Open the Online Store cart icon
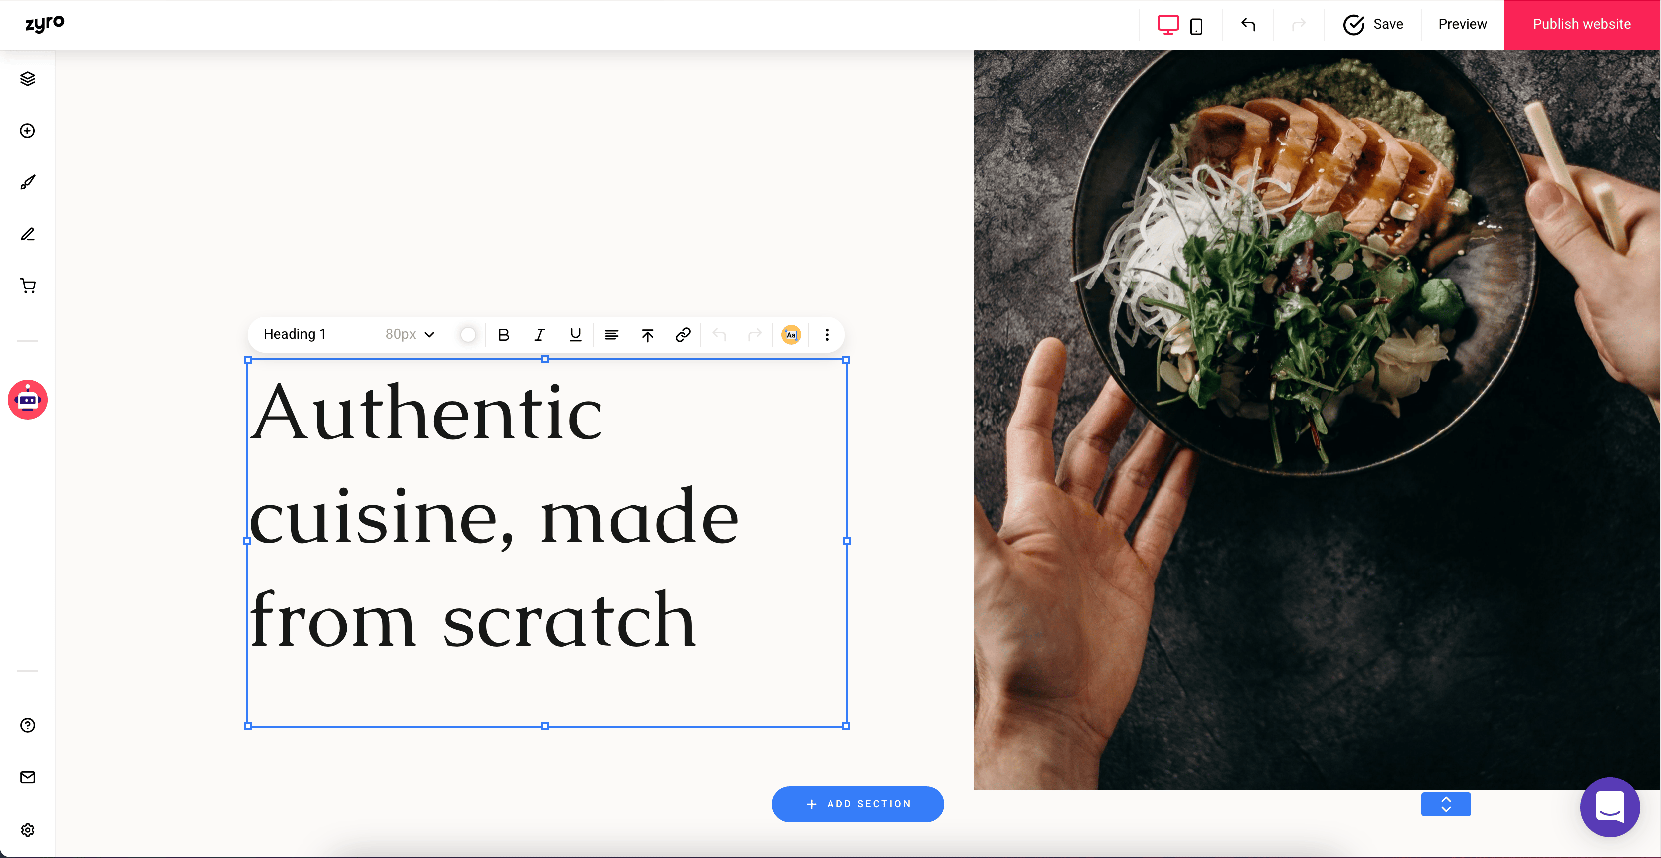This screenshot has width=1661, height=858. (28, 286)
